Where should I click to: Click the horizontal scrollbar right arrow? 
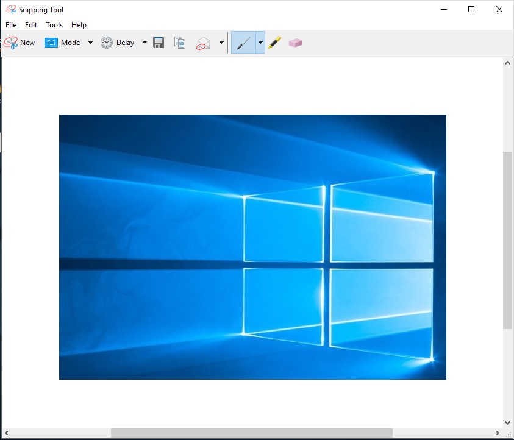tap(498, 433)
